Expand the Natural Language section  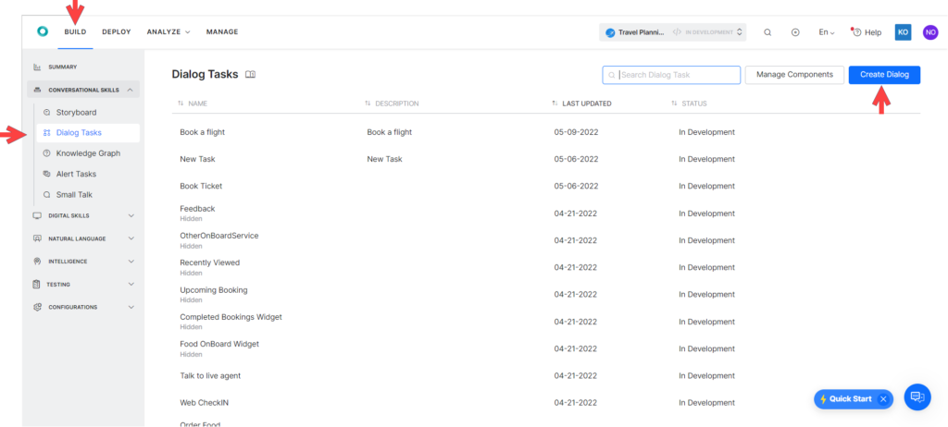click(81, 238)
